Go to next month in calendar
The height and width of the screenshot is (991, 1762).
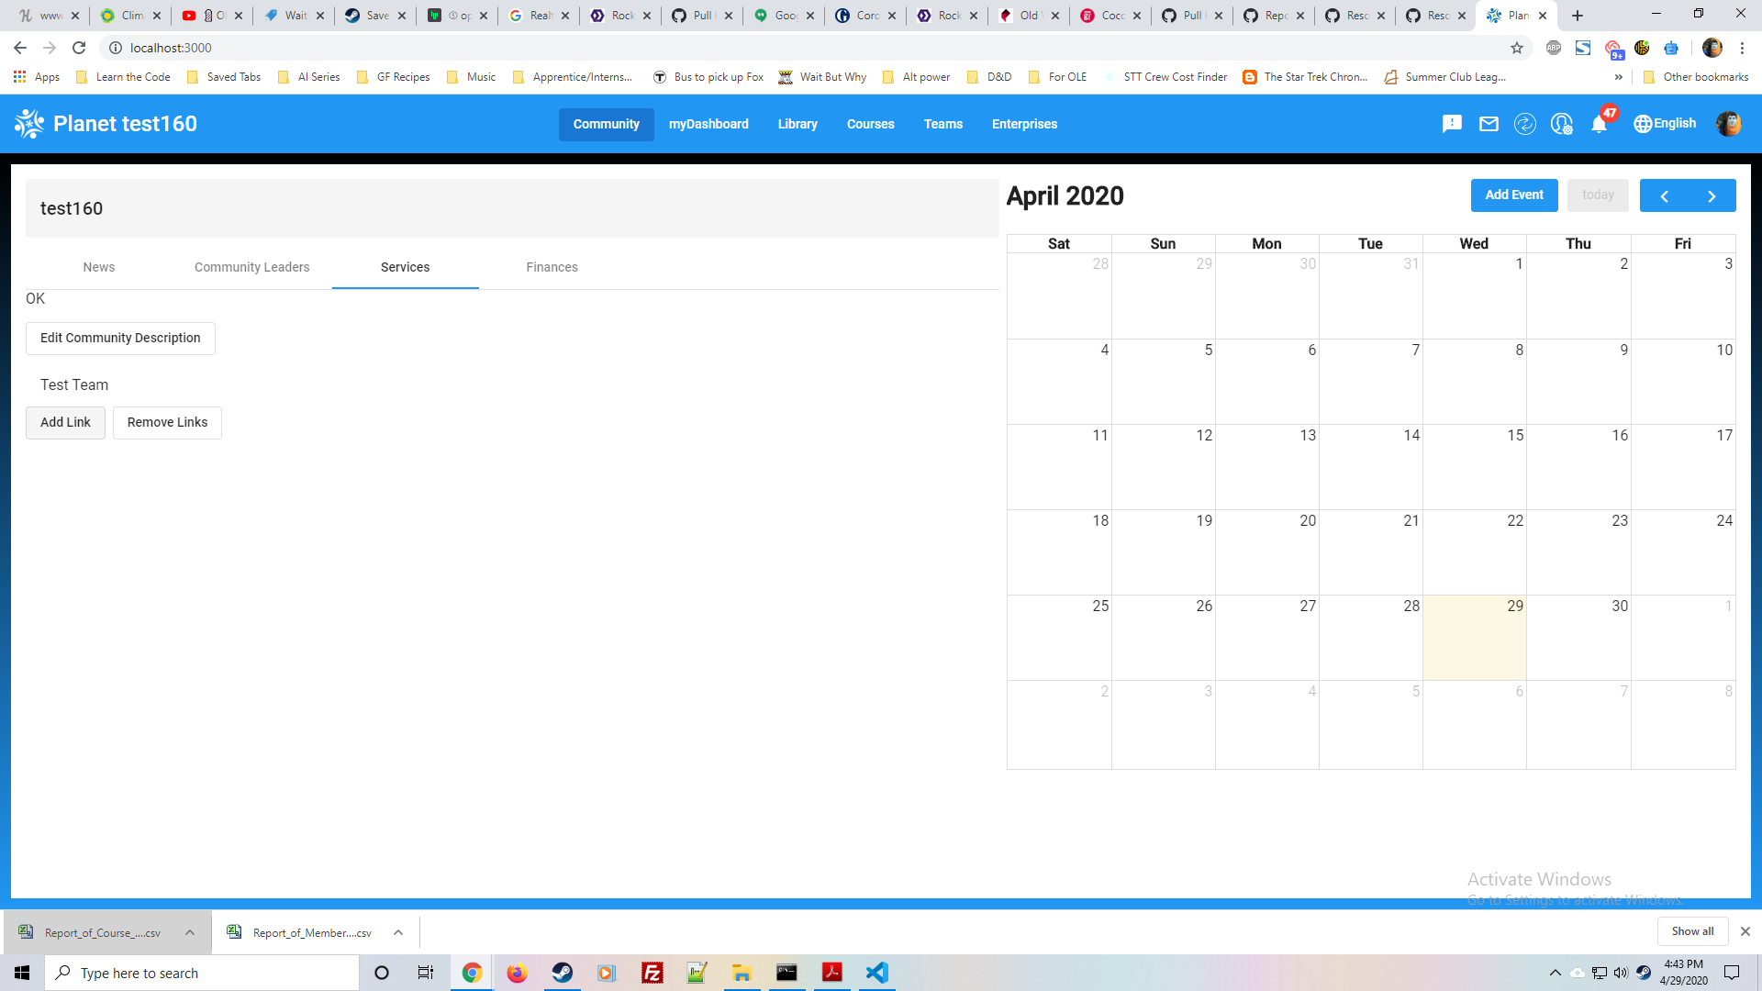1712,196
